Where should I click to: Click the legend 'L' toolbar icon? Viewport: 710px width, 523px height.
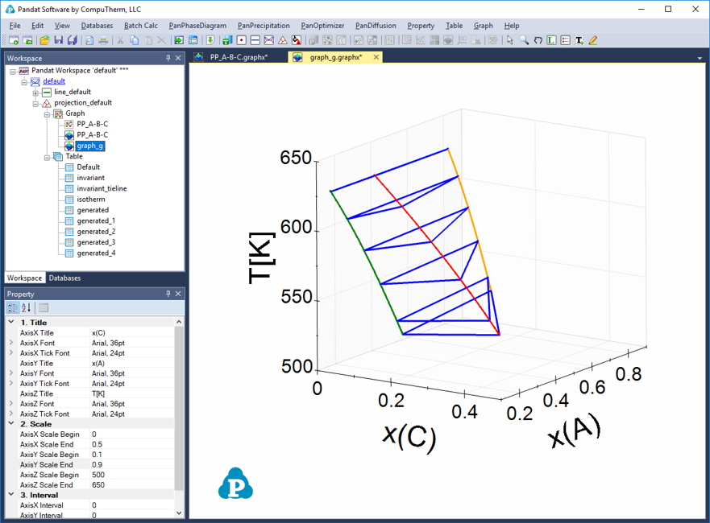(551, 40)
